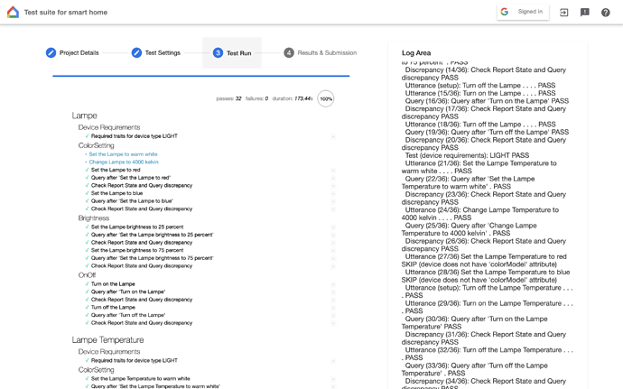
Task: Select the Test Run step
Action: (x=232, y=52)
